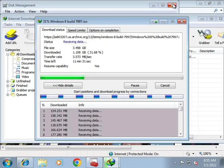Show hidden system tray icons arrow
This screenshot has width=224, height=168.
tap(176, 163)
